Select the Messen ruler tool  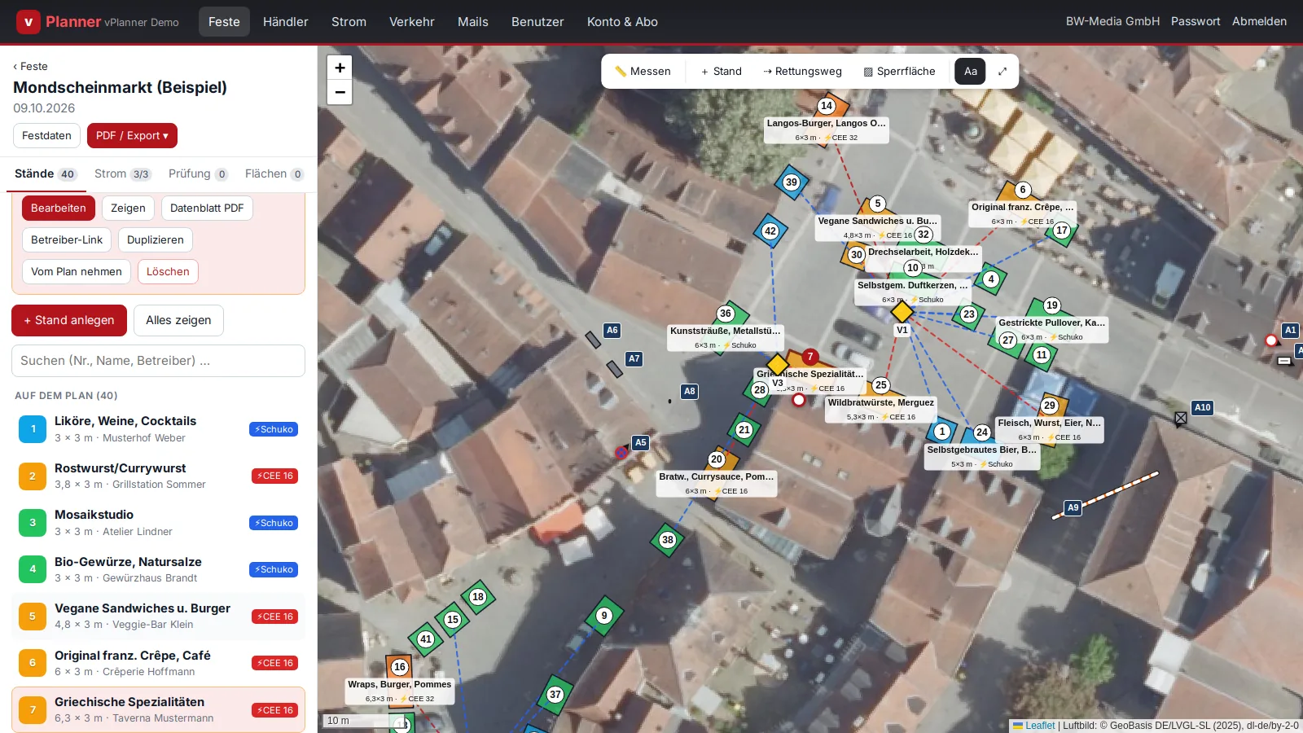pyautogui.click(x=643, y=72)
